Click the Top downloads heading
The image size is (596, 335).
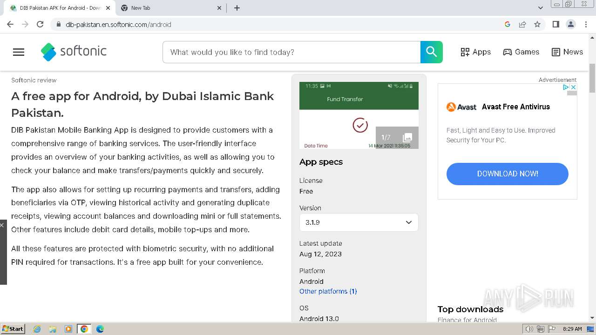point(470,309)
